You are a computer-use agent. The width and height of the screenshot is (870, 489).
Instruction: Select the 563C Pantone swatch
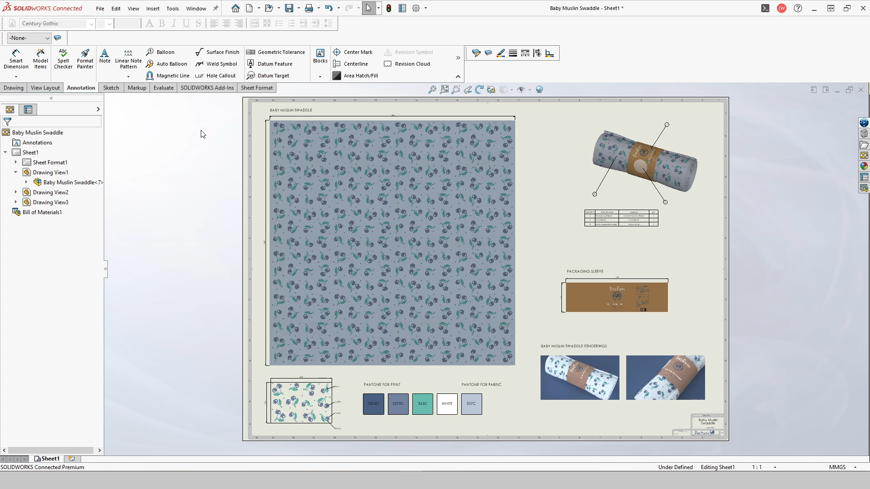[422, 404]
